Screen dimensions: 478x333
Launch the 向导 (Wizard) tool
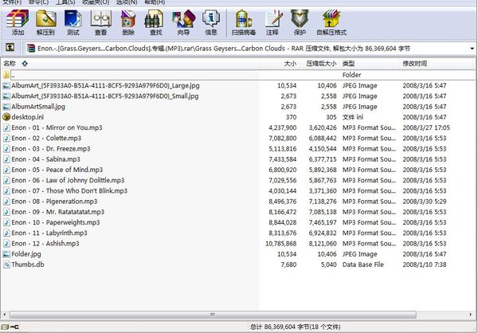pyautogui.click(x=183, y=22)
